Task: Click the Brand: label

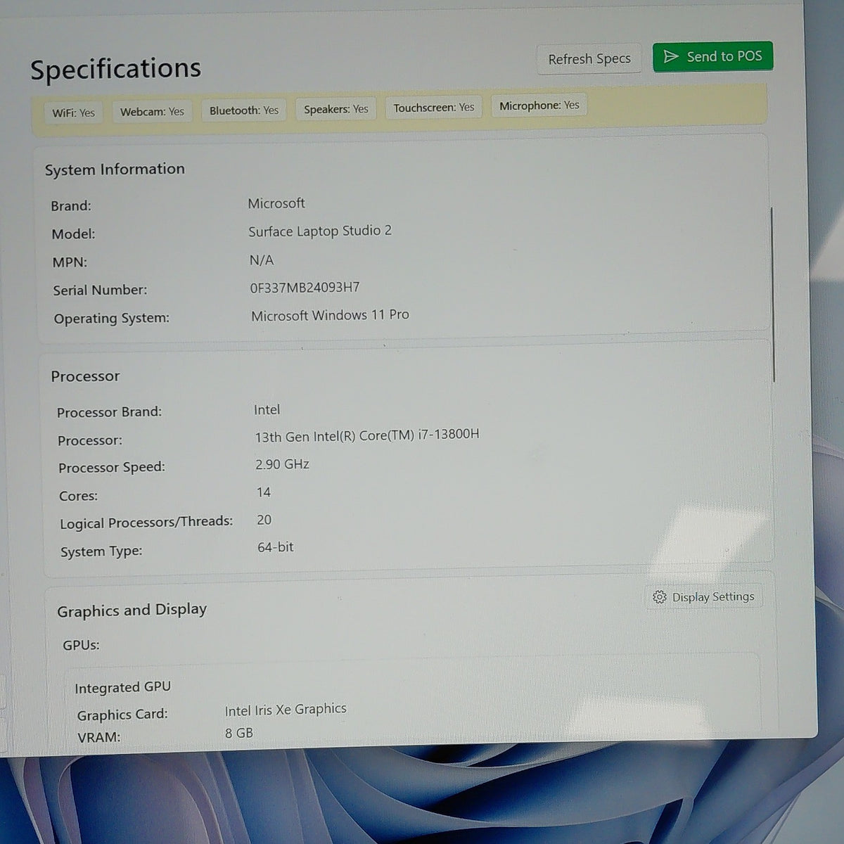Action: [x=71, y=206]
